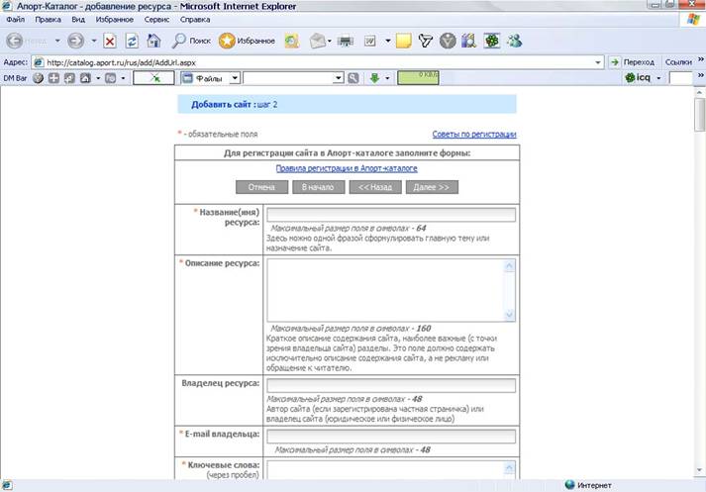Click the page vertical scrollbar thumb
706x492 pixels.
[x=700, y=114]
